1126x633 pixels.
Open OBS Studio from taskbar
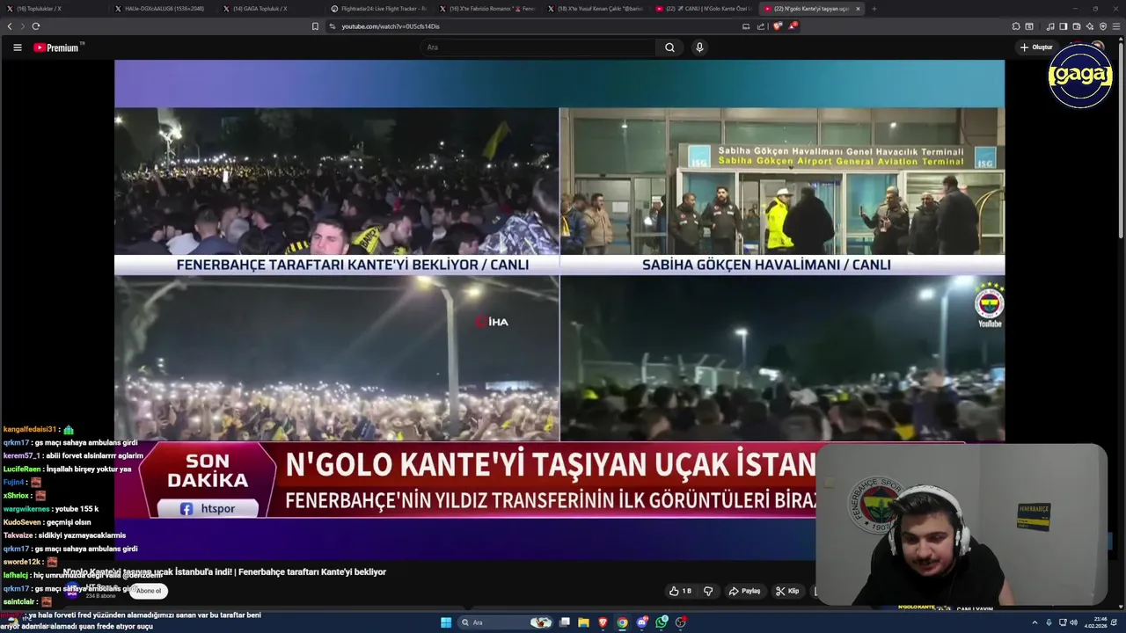tap(681, 622)
